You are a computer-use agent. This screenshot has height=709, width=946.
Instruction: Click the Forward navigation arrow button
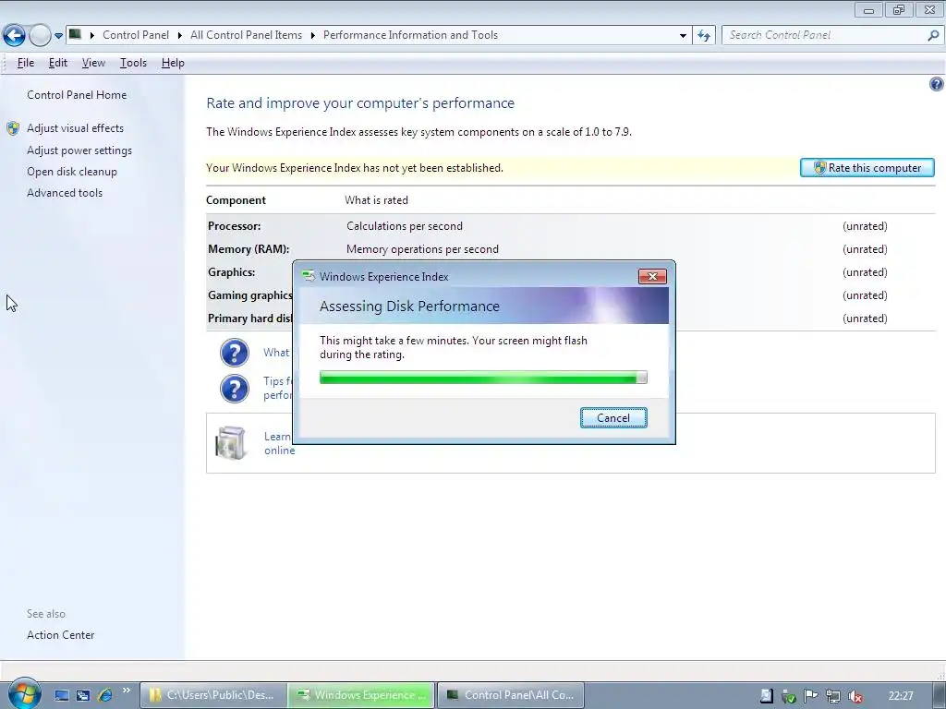40,36
